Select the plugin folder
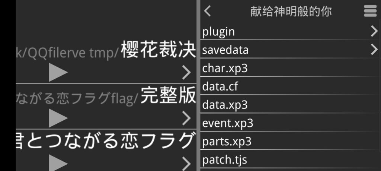381x171 pixels. click(x=290, y=32)
